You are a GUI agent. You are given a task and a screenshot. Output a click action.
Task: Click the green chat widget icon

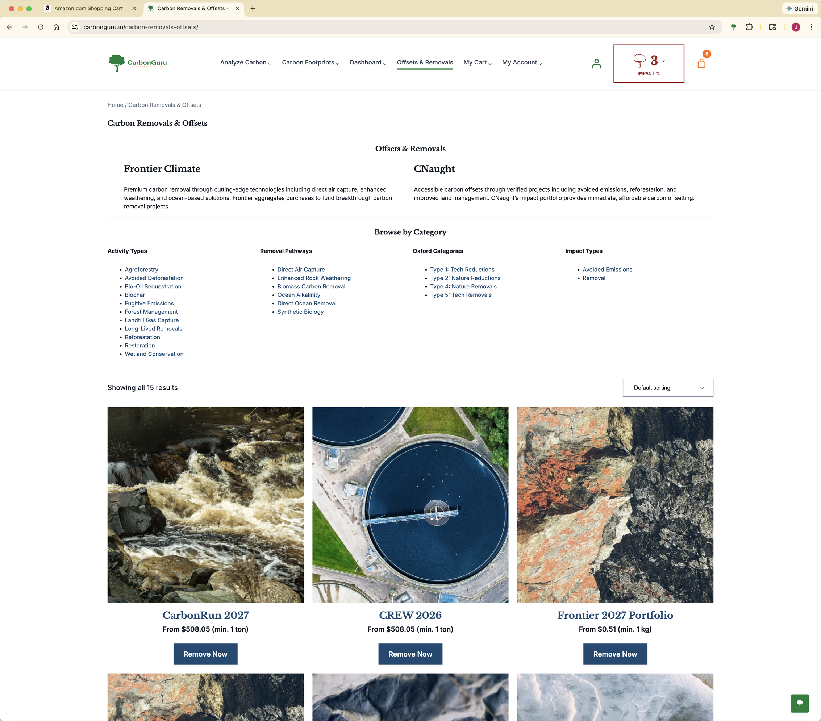coord(799,703)
